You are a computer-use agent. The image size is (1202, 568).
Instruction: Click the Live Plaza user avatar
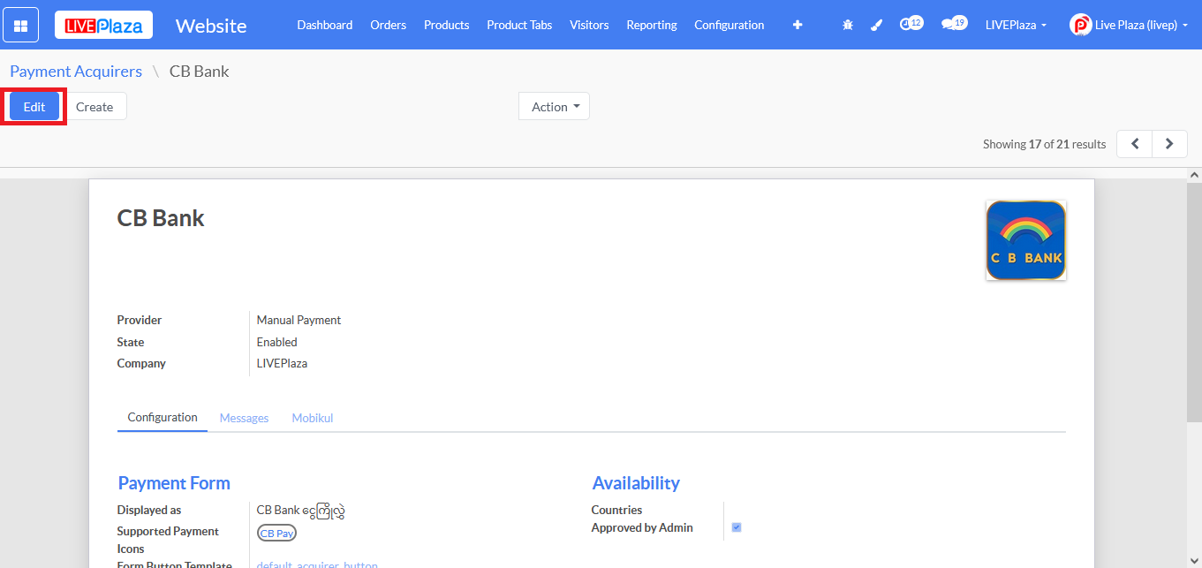point(1080,25)
